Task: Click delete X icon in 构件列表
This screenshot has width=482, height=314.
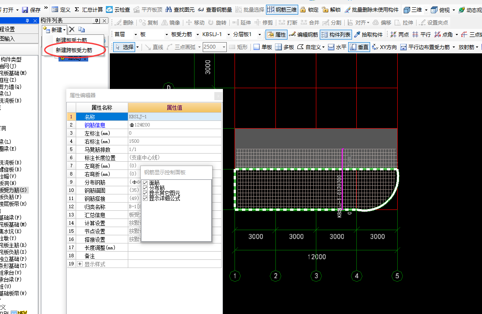Action: [x=72, y=30]
